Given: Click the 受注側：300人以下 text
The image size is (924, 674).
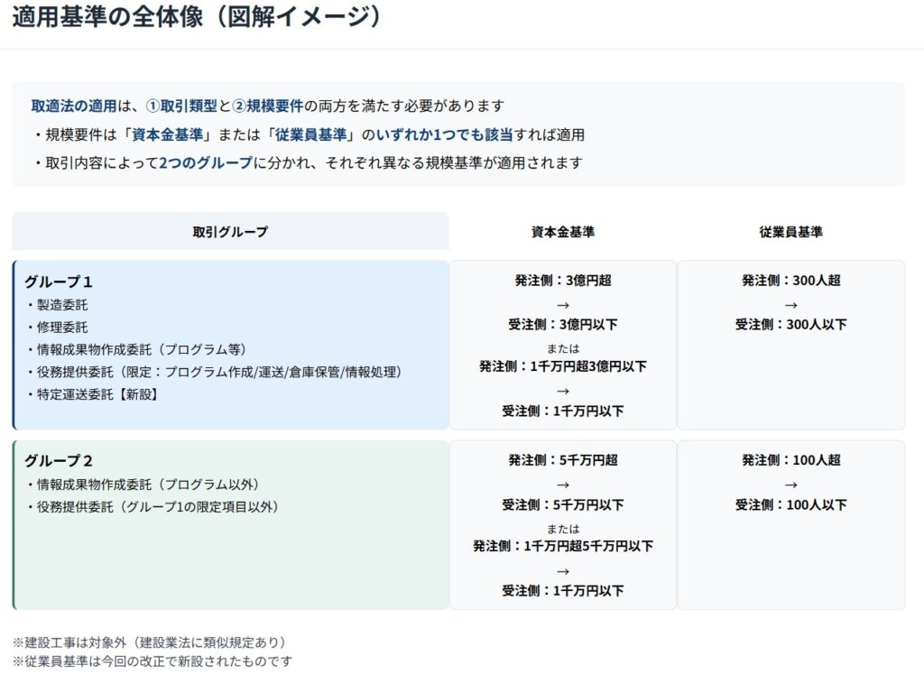Looking at the screenshot, I should coord(790,325).
